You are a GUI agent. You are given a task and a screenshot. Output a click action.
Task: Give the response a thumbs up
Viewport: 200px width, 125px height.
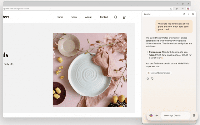147,78
